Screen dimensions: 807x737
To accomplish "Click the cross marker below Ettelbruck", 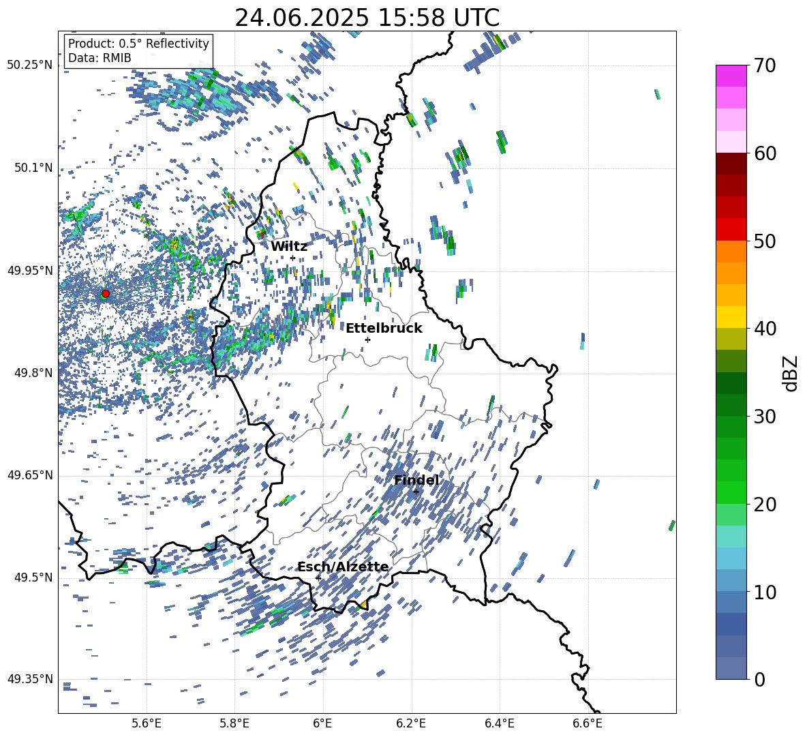I will click(x=367, y=340).
